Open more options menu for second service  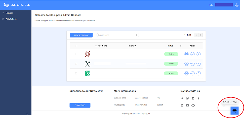199,64
